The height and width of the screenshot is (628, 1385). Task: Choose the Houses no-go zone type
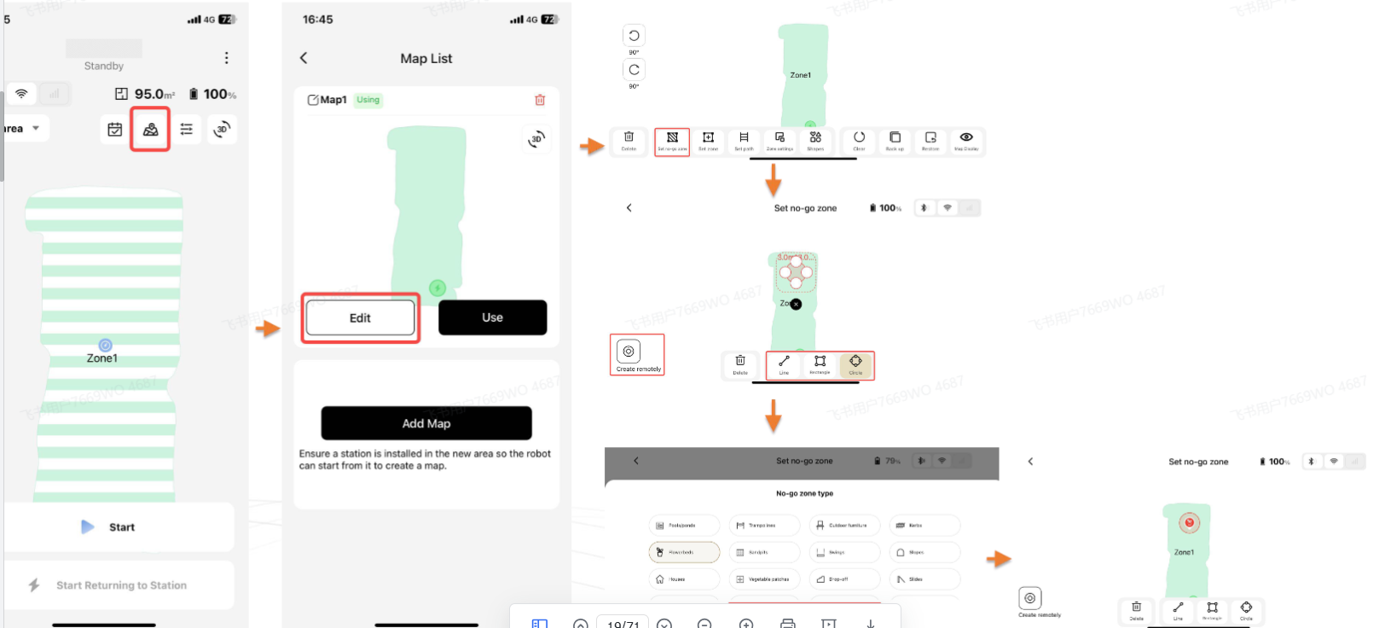tap(684, 579)
